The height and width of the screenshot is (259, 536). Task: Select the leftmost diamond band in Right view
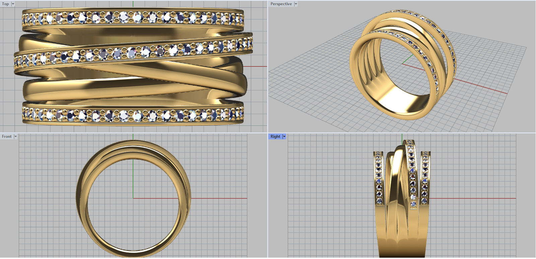pos(379,178)
